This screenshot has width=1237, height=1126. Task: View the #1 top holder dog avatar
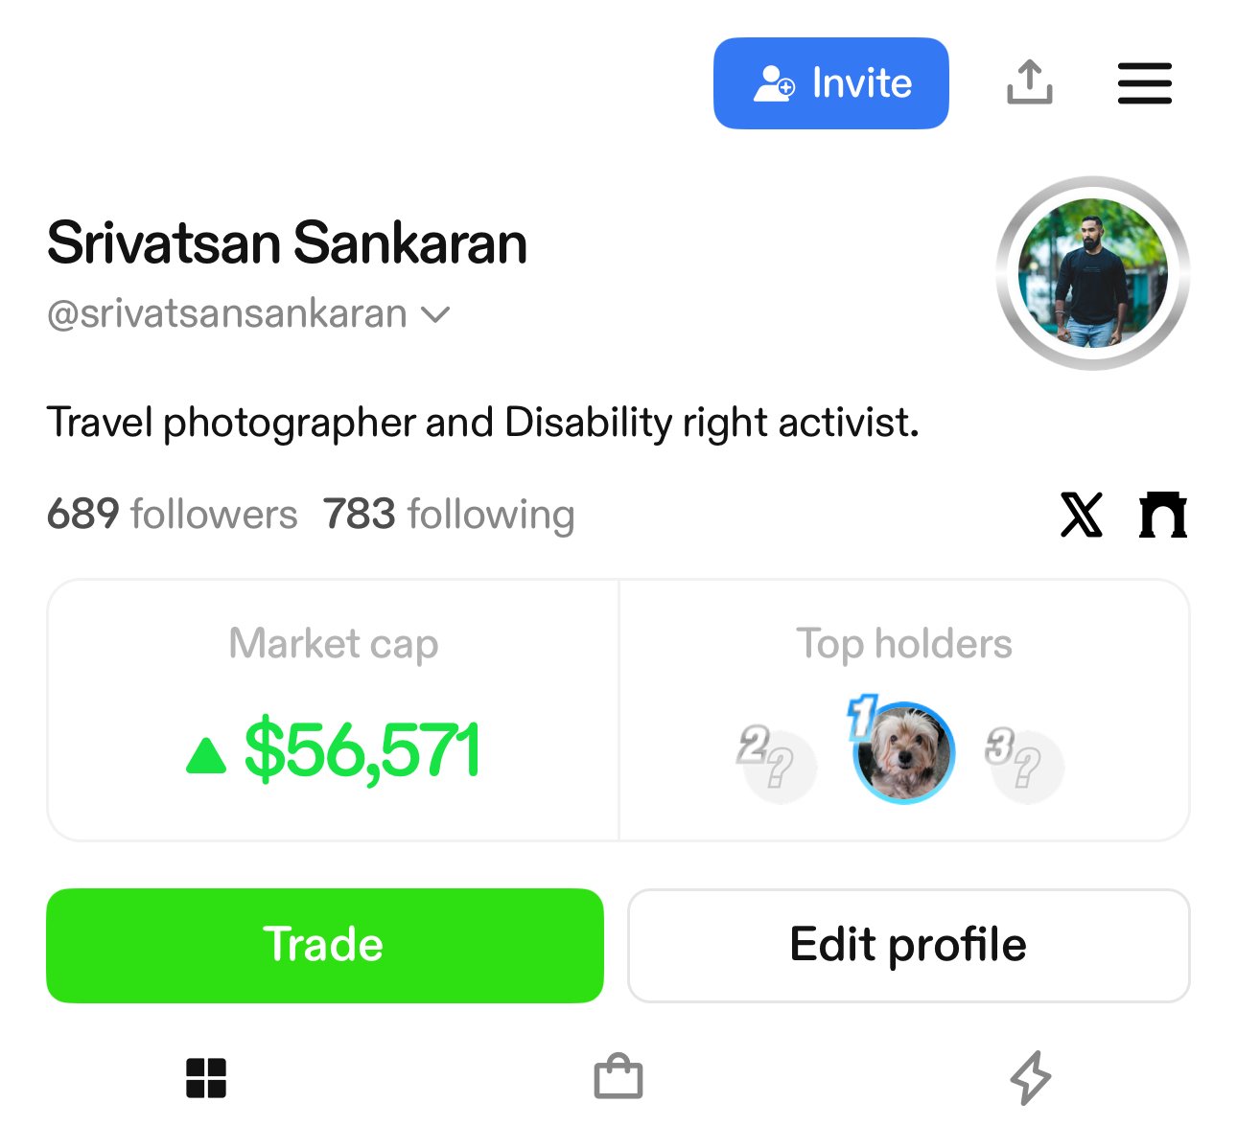(x=903, y=753)
